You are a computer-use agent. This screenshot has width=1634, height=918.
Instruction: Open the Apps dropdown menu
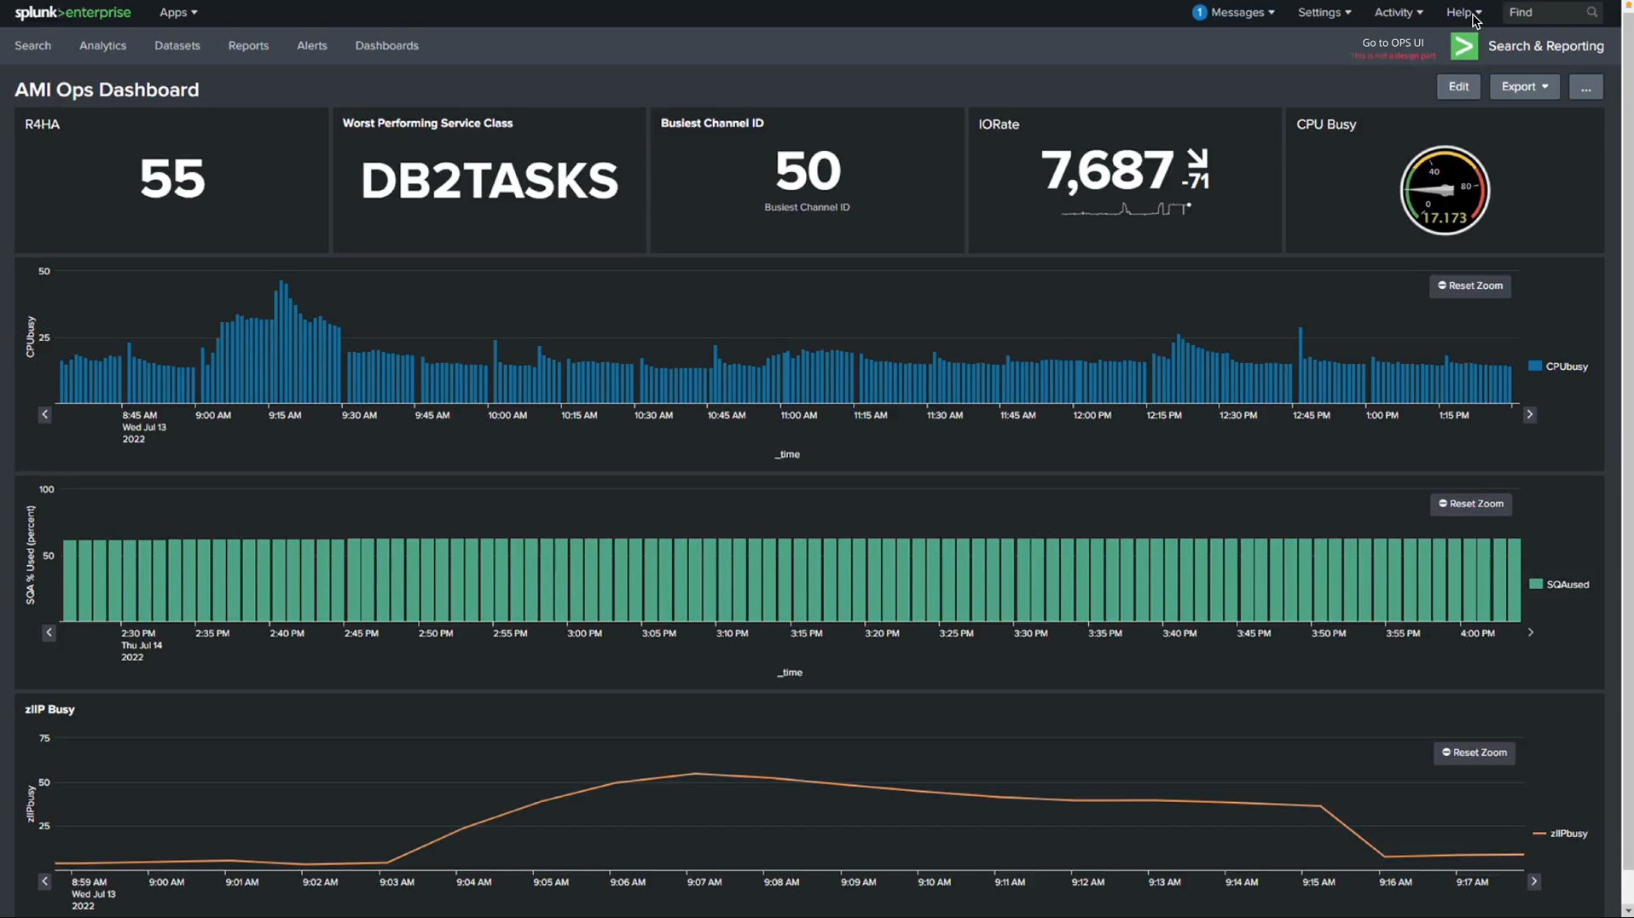177,13
